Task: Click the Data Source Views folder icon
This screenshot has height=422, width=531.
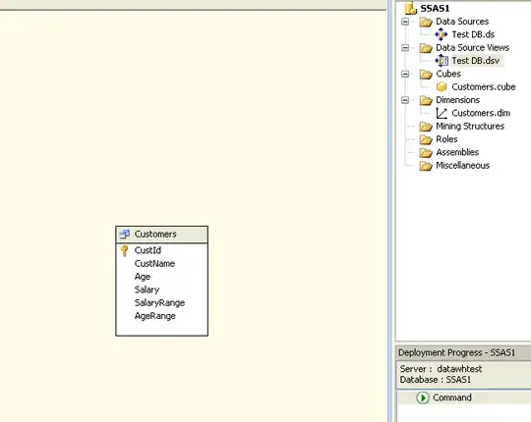Action: [x=426, y=48]
